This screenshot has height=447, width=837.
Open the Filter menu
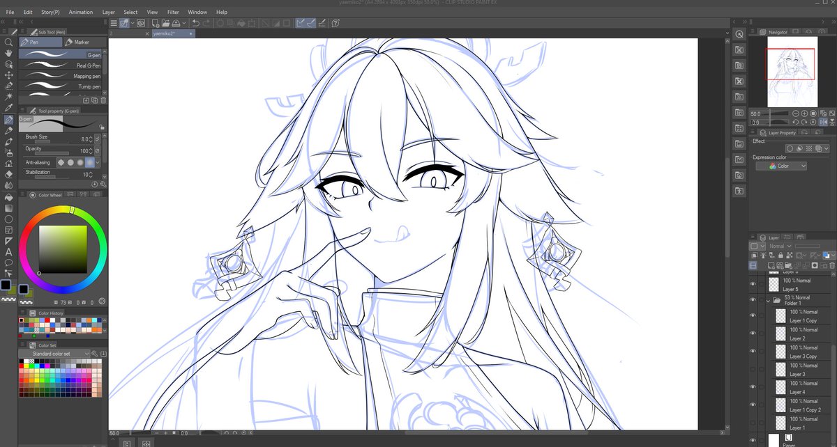[173, 12]
